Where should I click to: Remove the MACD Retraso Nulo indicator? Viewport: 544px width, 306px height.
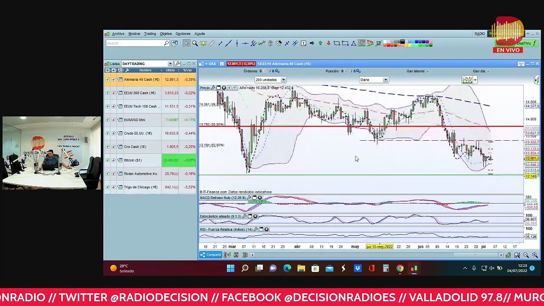point(260,198)
